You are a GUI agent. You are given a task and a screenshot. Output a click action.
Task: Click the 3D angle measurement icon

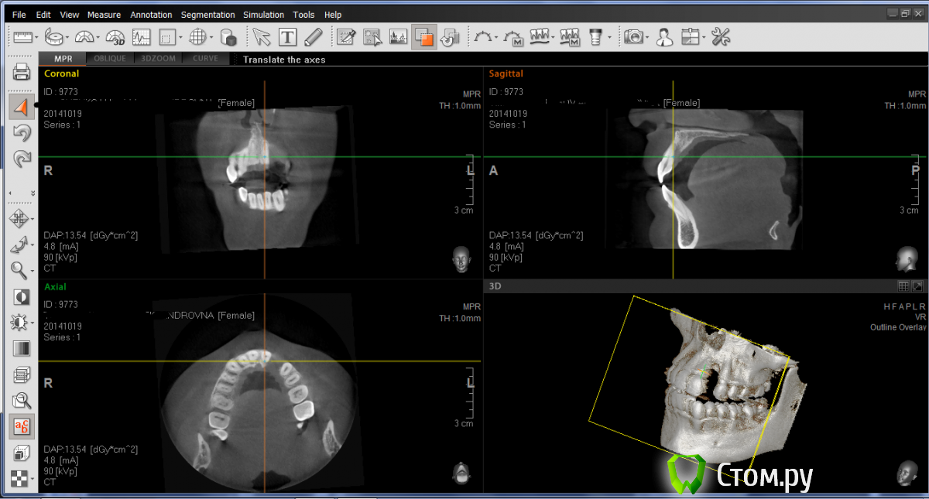(x=115, y=36)
